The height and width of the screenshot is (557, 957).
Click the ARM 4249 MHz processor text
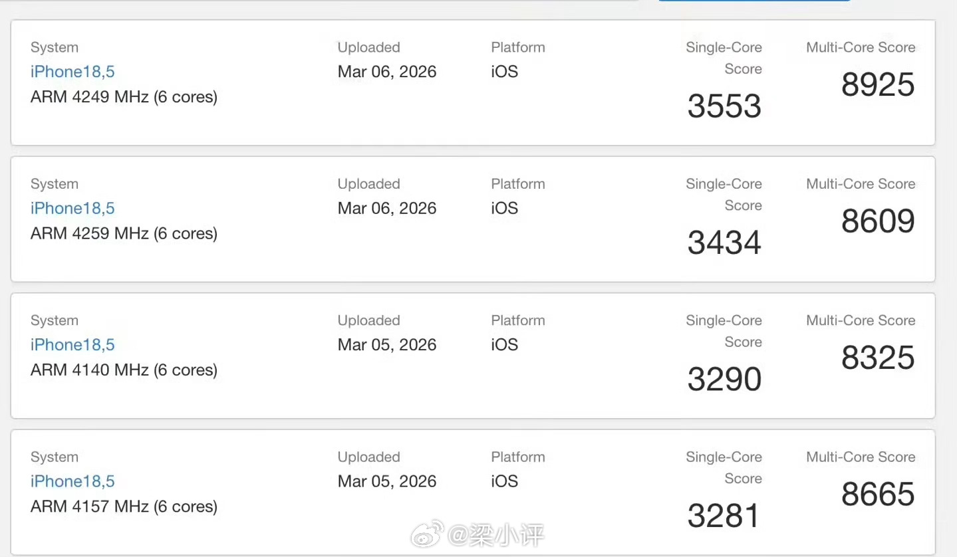pyautogui.click(x=124, y=97)
